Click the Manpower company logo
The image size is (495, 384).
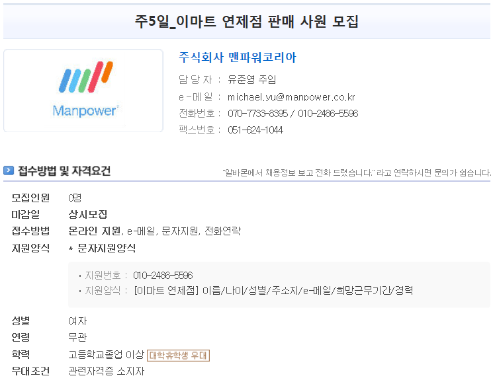click(x=83, y=90)
